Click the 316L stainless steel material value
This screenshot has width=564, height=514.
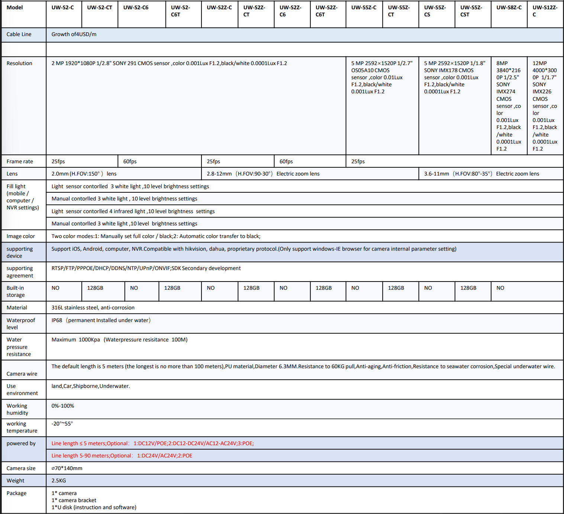pyautogui.click(x=93, y=308)
